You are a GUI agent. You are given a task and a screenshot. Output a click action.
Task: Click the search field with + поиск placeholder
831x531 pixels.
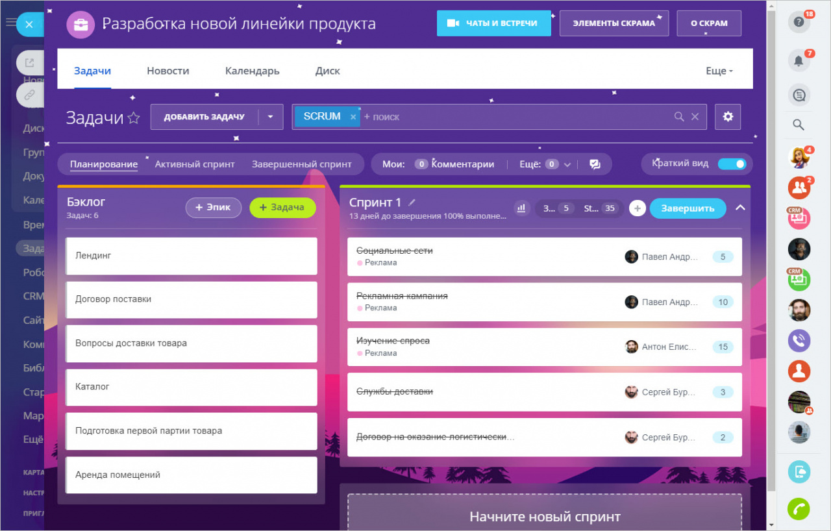513,117
